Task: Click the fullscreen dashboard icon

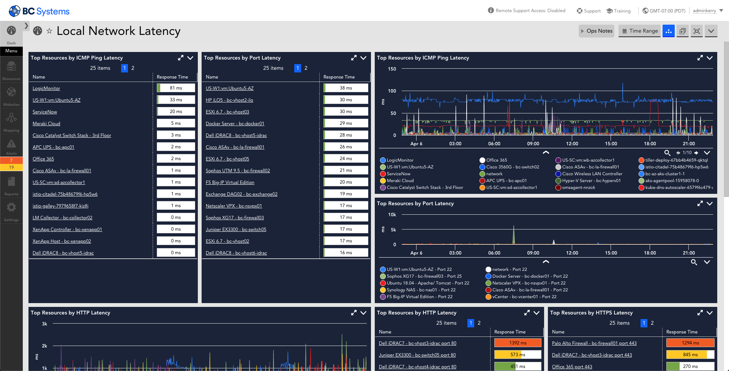Action: coord(697,31)
